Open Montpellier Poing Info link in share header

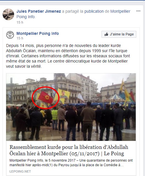tap(73, 14)
